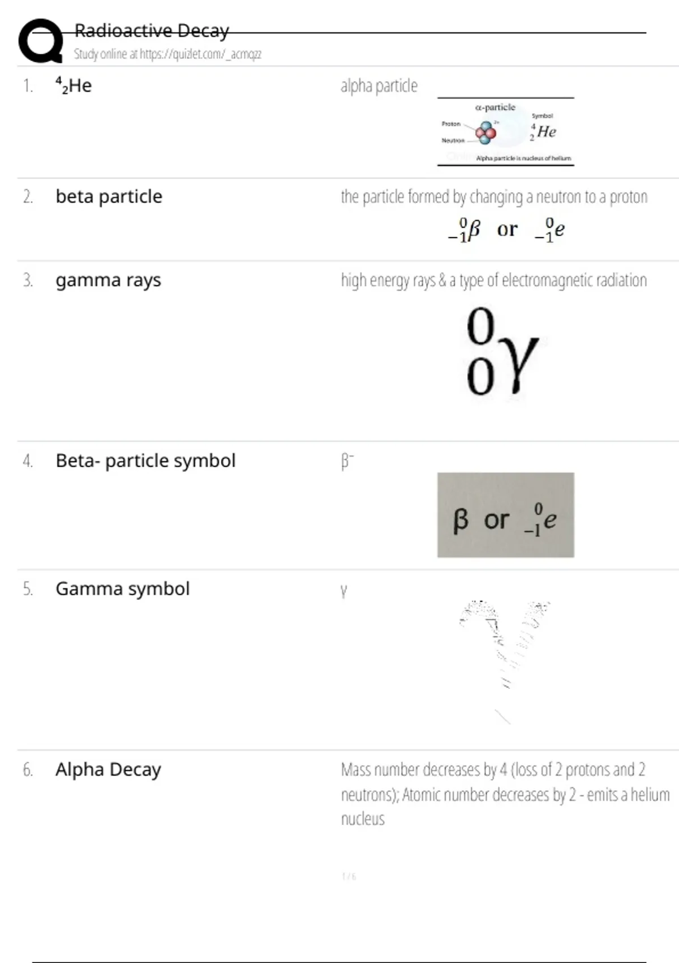Screen dimensions: 679x963
Task: Select the 'gamma rays' term
Action: 108,280
